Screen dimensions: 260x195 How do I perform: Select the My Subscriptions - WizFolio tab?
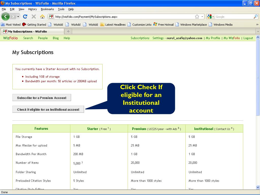[32, 31]
